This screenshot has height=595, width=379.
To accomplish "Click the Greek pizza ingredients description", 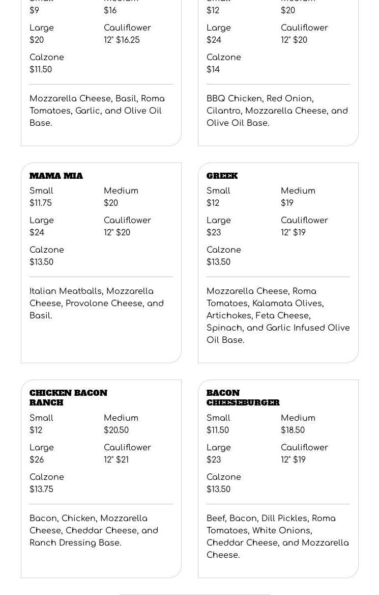I will click(278, 316).
